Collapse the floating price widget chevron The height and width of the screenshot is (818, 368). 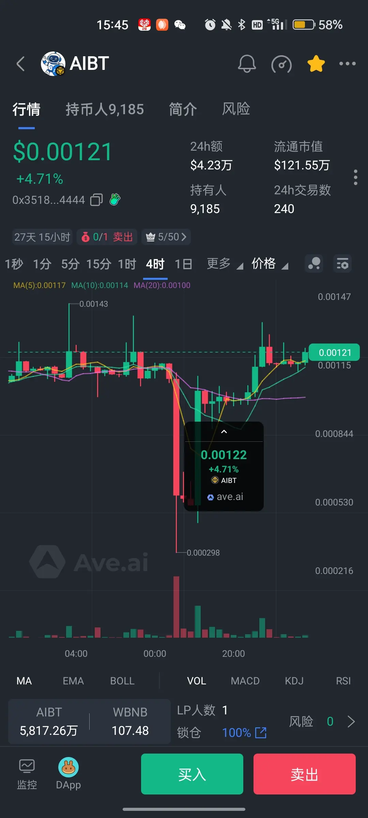pos(224,432)
